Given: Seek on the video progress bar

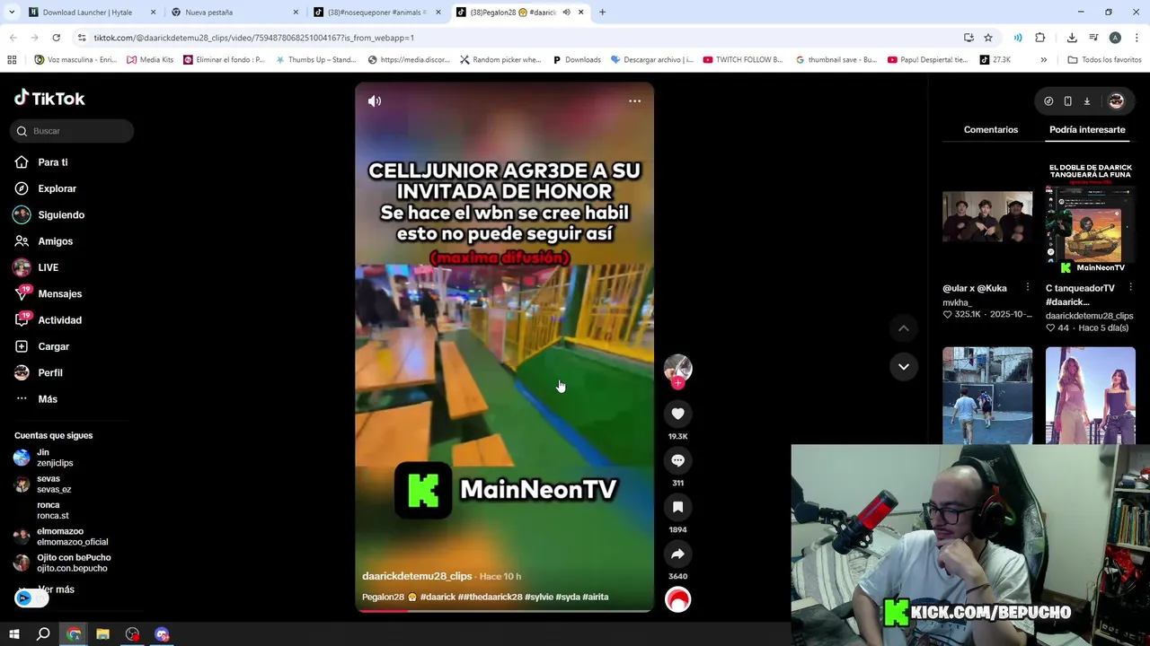Looking at the screenshot, I should click(504, 611).
